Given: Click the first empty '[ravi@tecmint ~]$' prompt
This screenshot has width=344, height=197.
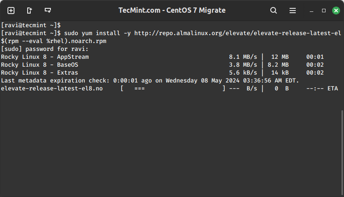Looking at the screenshot, I should coord(31,25).
